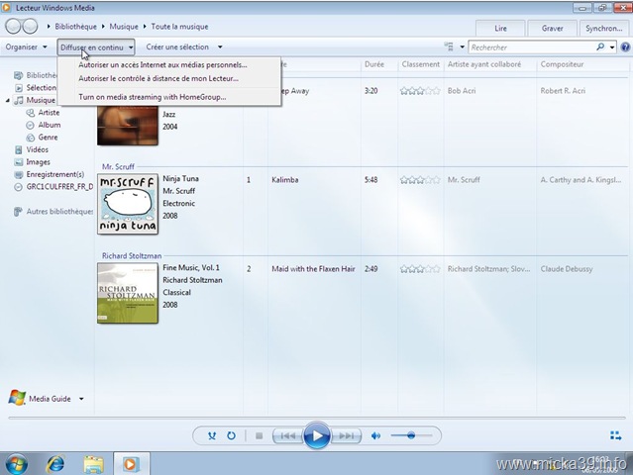Click the Bob Acri album cover
Screen dimensions: 633x475
click(128, 126)
